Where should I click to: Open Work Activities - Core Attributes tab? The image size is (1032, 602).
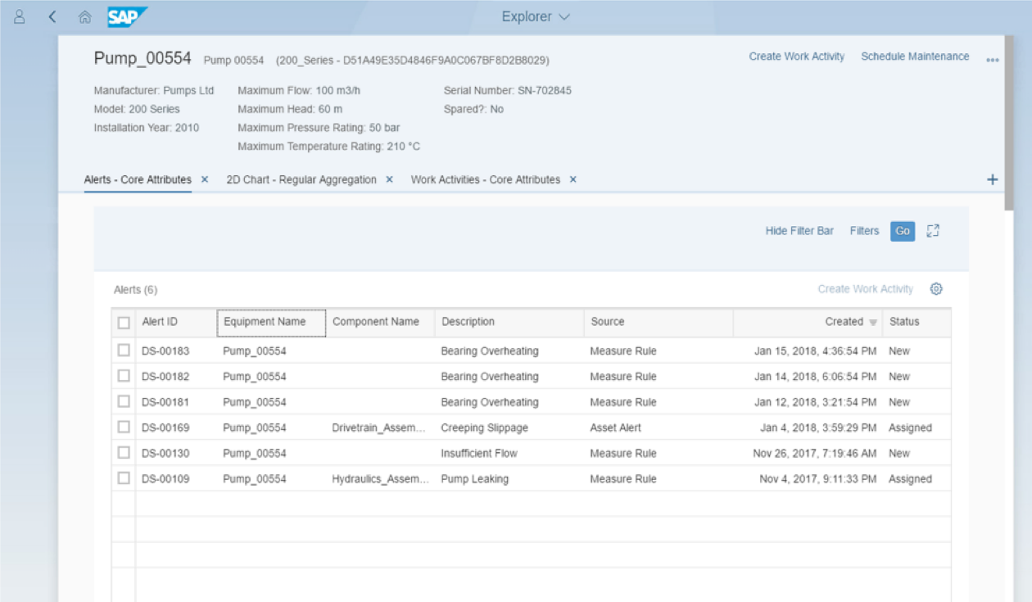486,179
